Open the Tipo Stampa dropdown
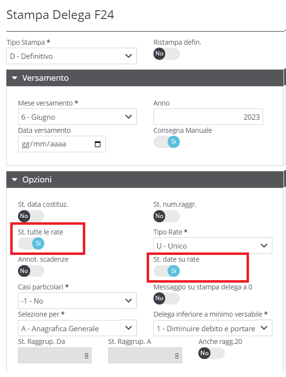 72,56
